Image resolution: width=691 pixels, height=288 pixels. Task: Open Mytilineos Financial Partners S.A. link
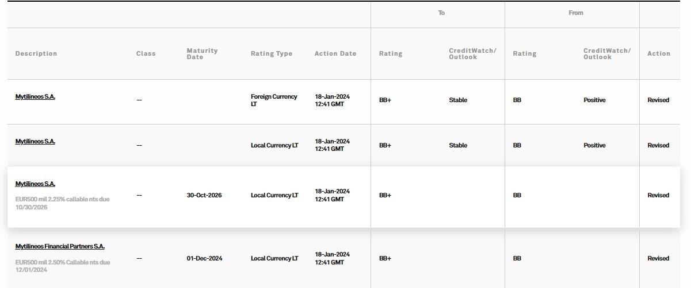[60, 246]
